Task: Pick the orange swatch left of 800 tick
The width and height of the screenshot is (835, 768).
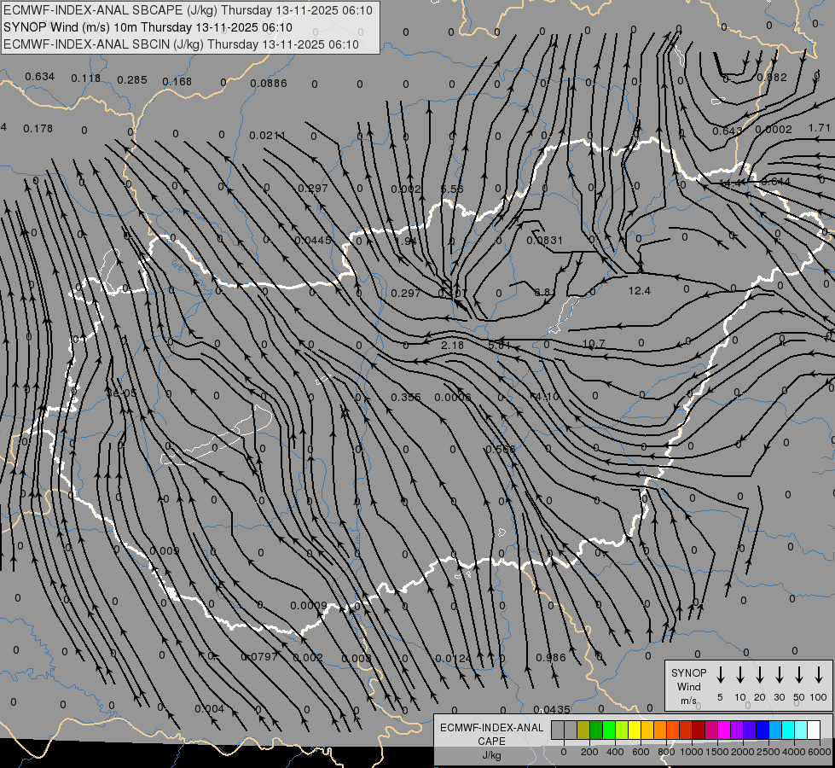Action: 660,730
